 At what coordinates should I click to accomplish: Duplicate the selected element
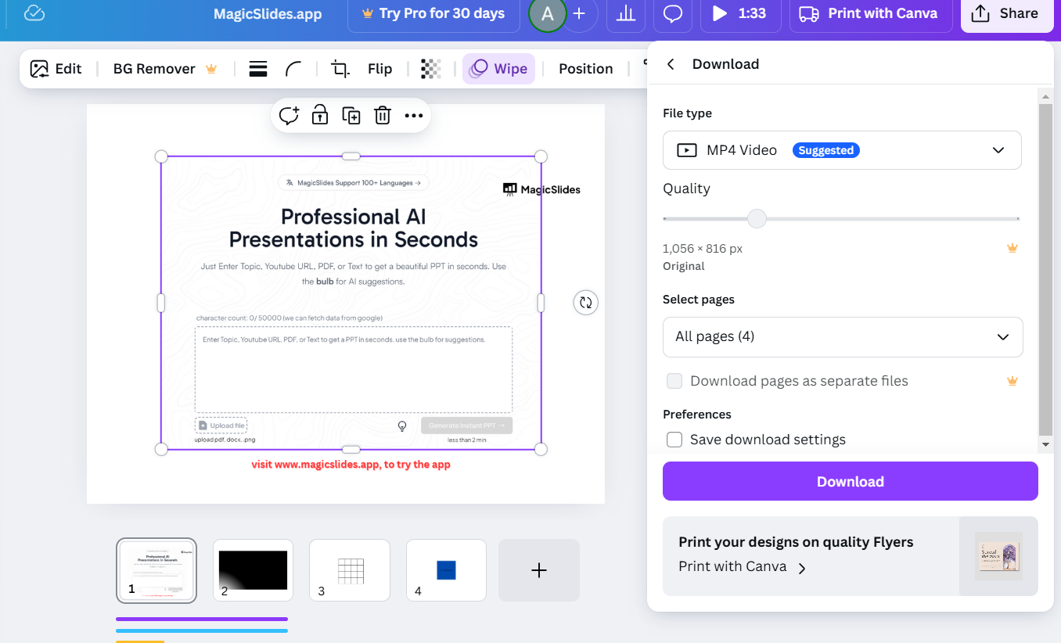tap(351, 116)
